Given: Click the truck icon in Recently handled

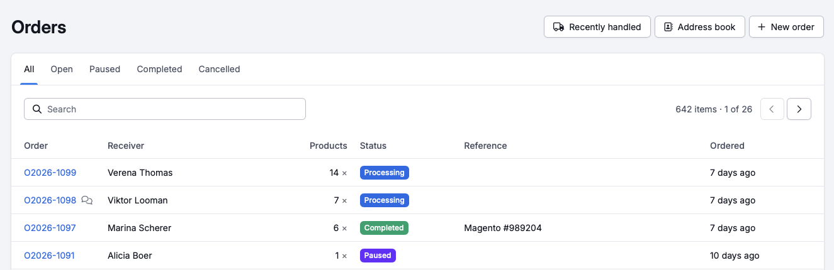Looking at the screenshot, I should click(558, 27).
